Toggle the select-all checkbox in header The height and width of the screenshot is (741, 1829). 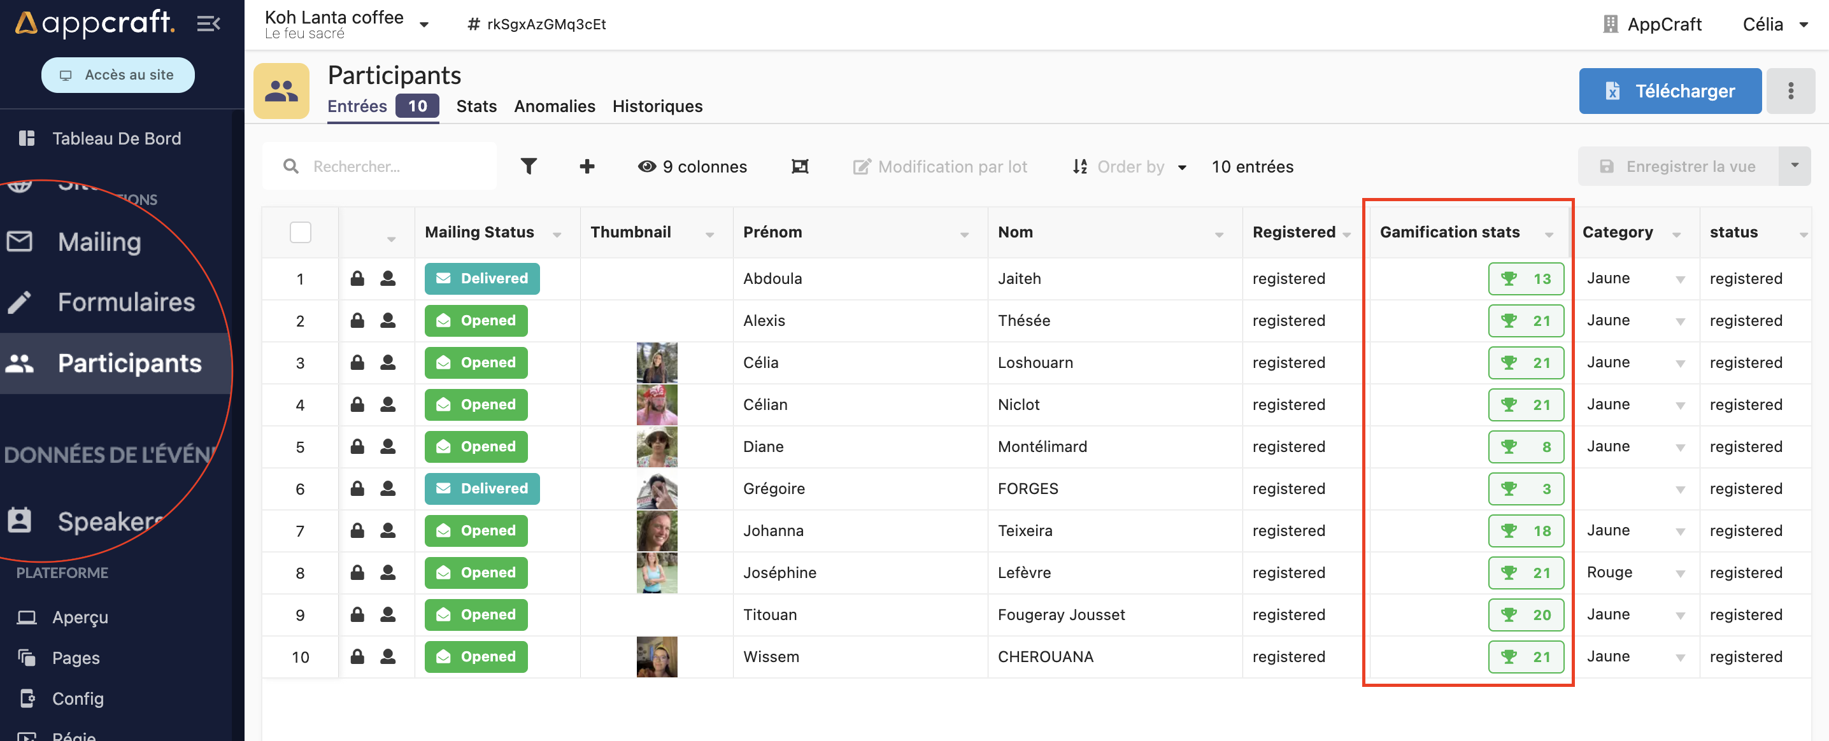301,230
